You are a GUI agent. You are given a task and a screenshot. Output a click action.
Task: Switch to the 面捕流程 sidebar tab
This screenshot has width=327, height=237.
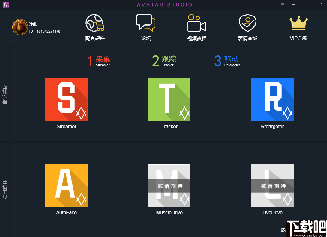coord(4,94)
